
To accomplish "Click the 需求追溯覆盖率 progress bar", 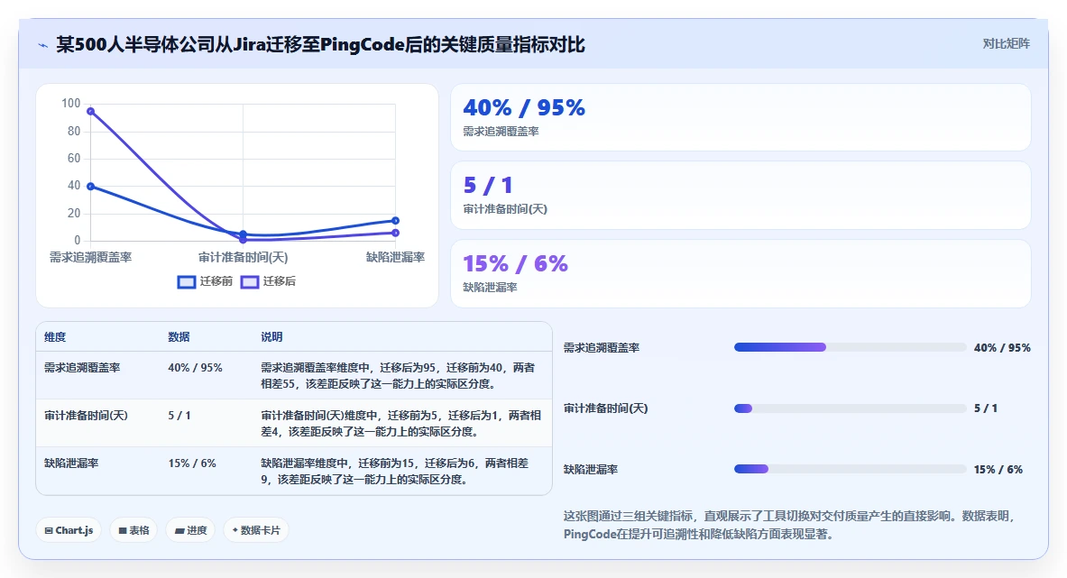I will coord(850,347).
